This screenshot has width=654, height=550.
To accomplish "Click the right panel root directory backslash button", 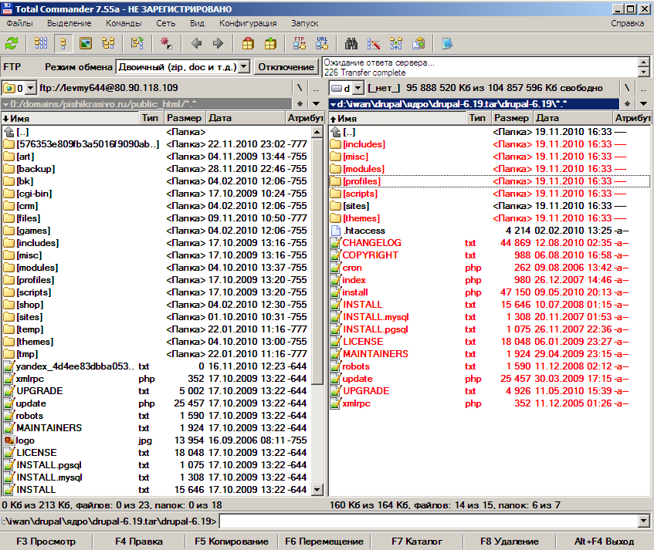I will click(x=627, y=88).
